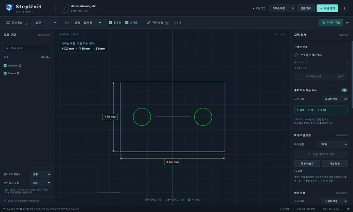
Task: Click the 샘플 열기 button
Action: click(306, 8)
